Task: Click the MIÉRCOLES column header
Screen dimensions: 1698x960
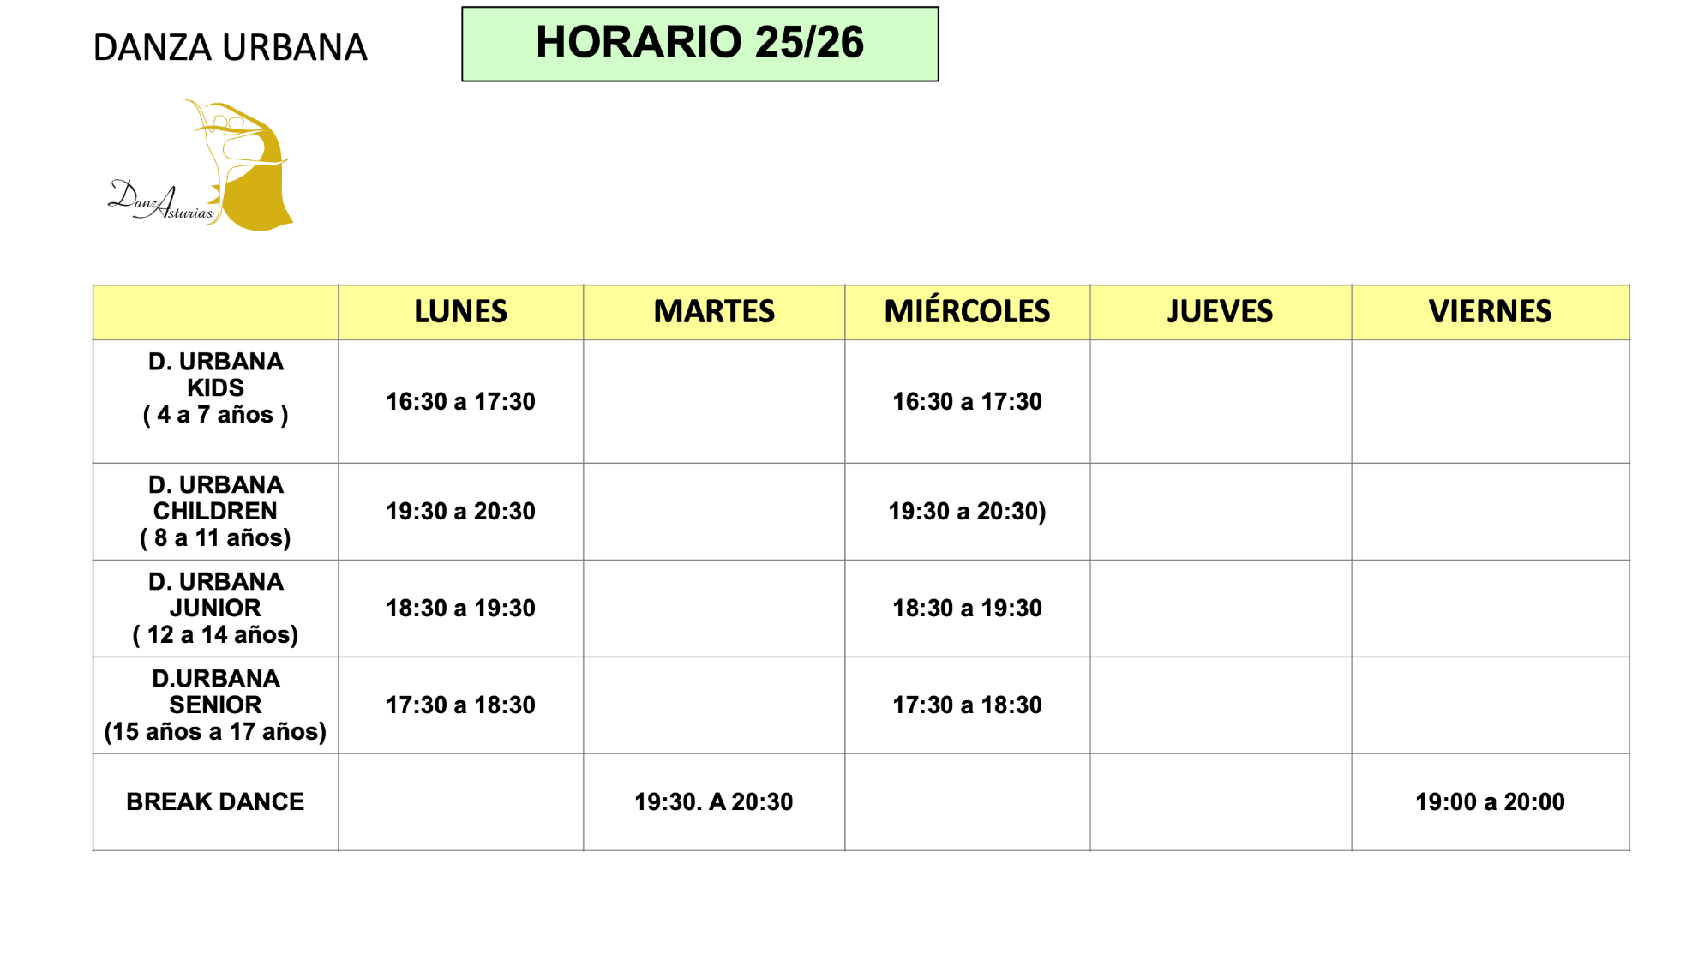Action: (x=967, y=311)
